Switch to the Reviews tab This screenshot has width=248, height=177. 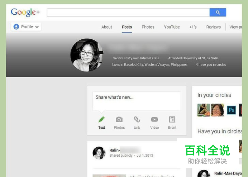213,27
